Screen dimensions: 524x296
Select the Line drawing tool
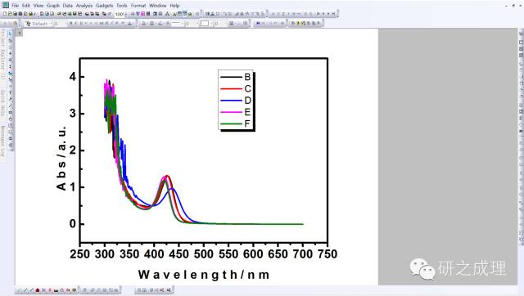10,106
